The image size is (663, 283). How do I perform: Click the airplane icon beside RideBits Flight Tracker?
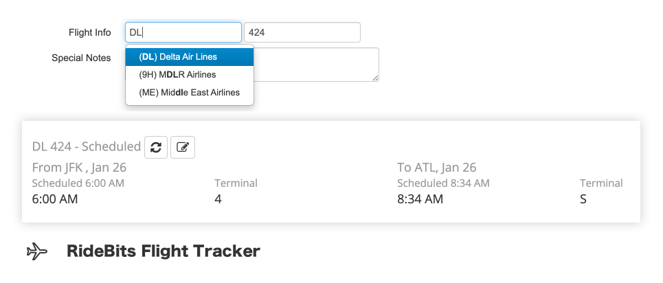[x=37, y=251]
